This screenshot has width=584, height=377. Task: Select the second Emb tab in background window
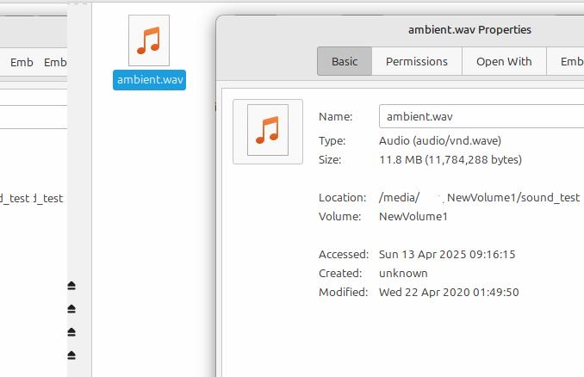[55, 62]
